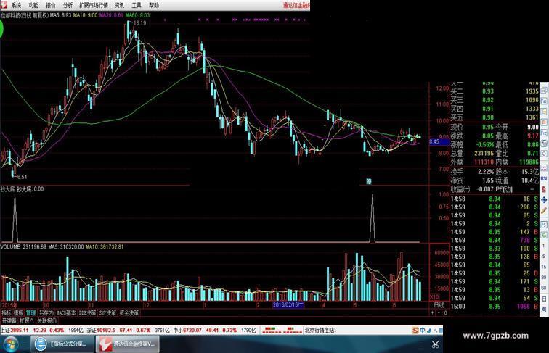This screenshot has width=549, height=353.
Task: Click the green refresh sidebar icon
Action: click(x=544, y=236)
